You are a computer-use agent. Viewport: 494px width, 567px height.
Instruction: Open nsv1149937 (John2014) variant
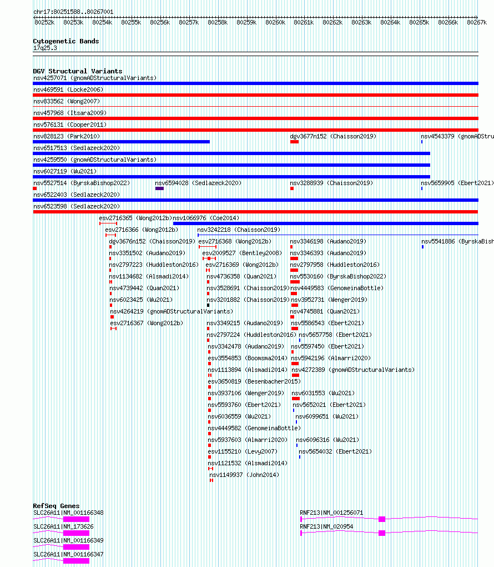[244, 475]
